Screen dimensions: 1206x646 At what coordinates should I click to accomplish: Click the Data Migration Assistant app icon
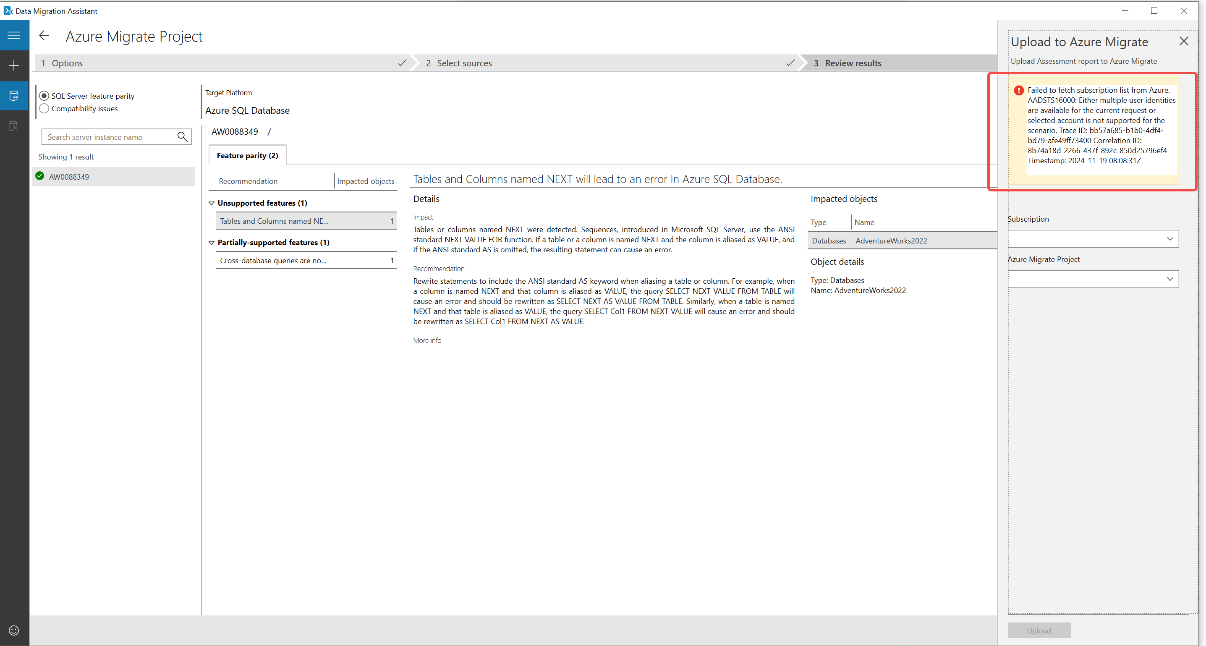pyautogui.click(x=8, y=10)
